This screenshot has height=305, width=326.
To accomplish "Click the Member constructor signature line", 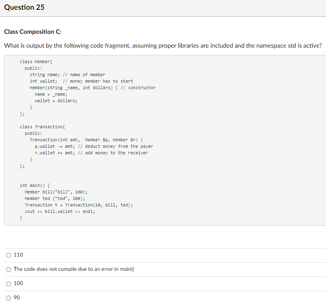I will click(92, 88).
